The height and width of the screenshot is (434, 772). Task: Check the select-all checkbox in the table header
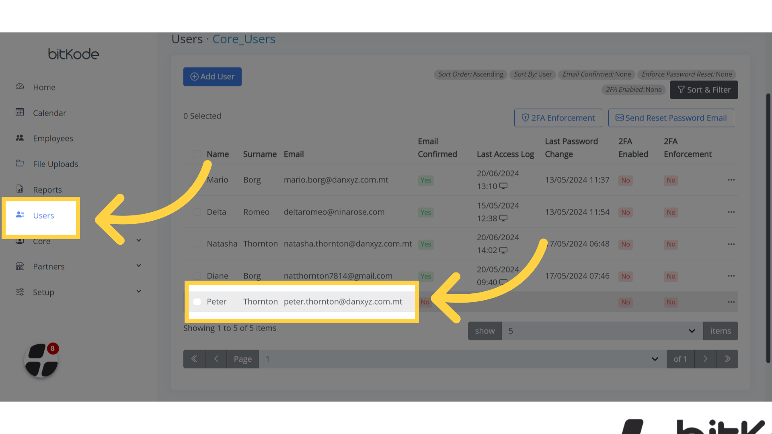coord(197,154)
